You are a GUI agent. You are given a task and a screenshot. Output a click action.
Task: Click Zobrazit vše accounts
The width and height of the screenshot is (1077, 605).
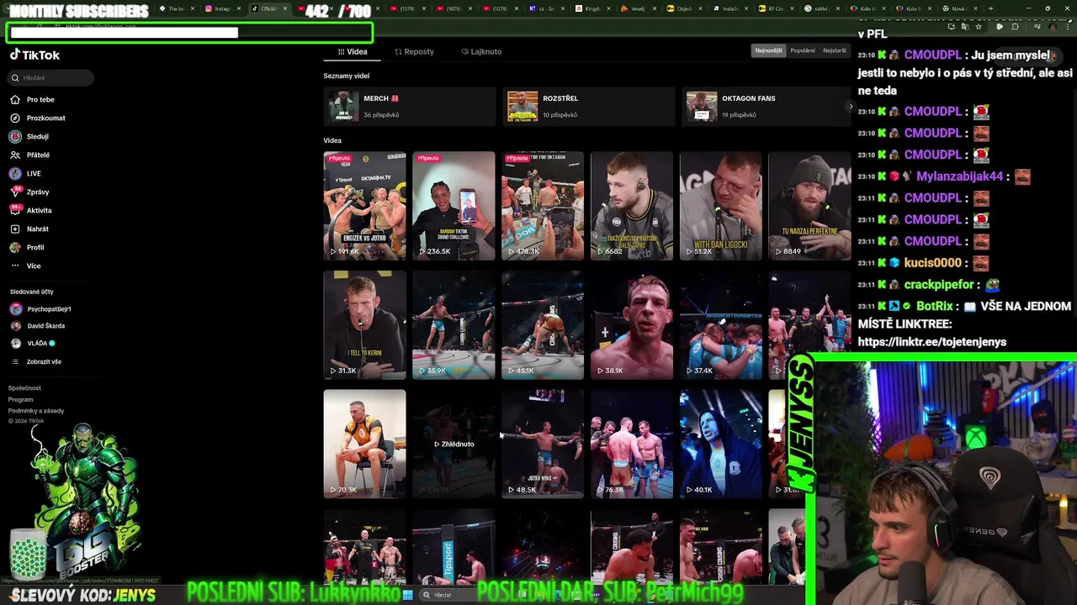tap(35, 361)
